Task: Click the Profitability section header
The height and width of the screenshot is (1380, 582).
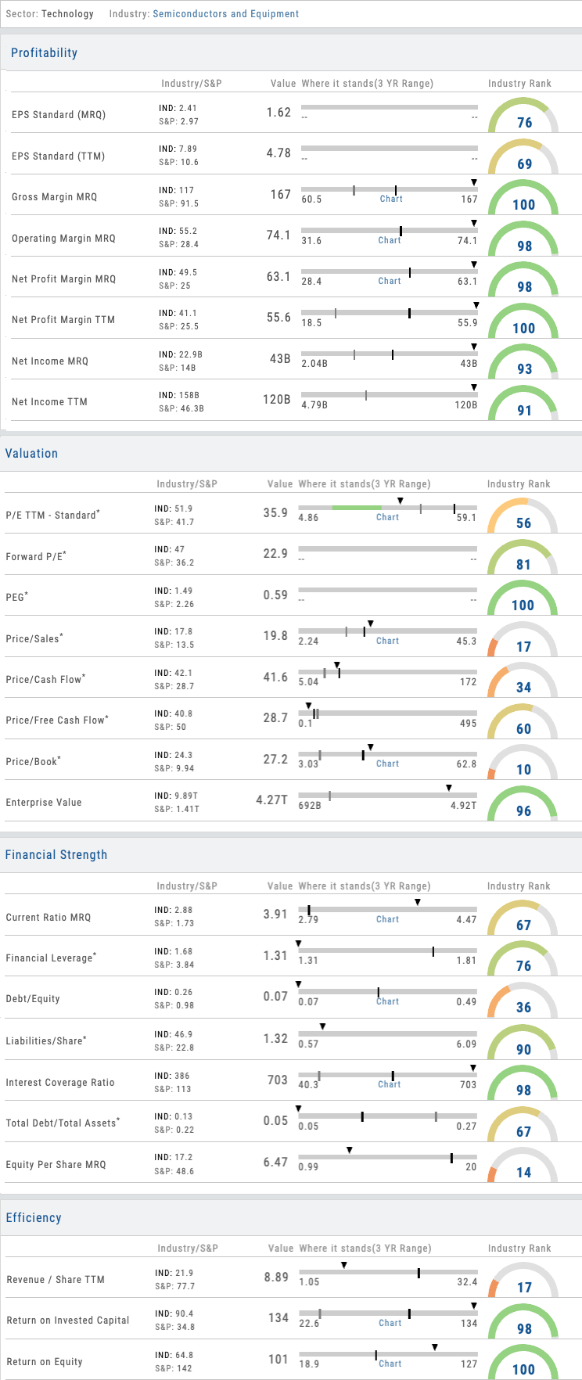Action: pos(44,53)
